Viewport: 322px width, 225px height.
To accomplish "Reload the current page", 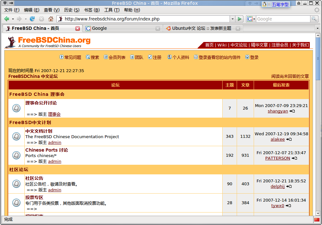I will pos(32,19).
